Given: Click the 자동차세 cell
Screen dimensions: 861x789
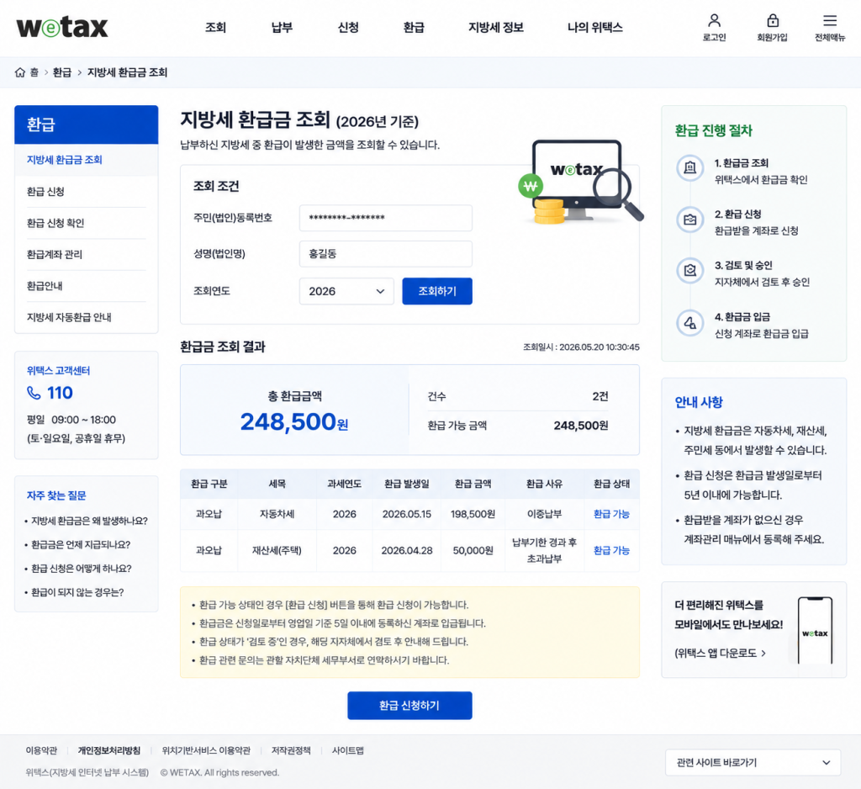Looking at the screenshot, I should pyautogui.click(x=277, y=514).
